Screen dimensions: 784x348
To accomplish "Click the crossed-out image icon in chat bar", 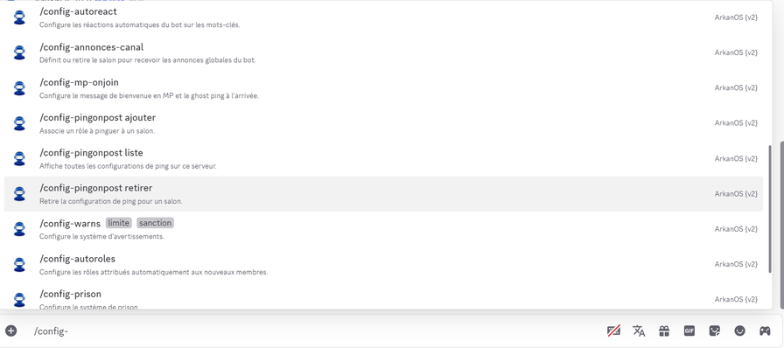I will tap(613, 331).
